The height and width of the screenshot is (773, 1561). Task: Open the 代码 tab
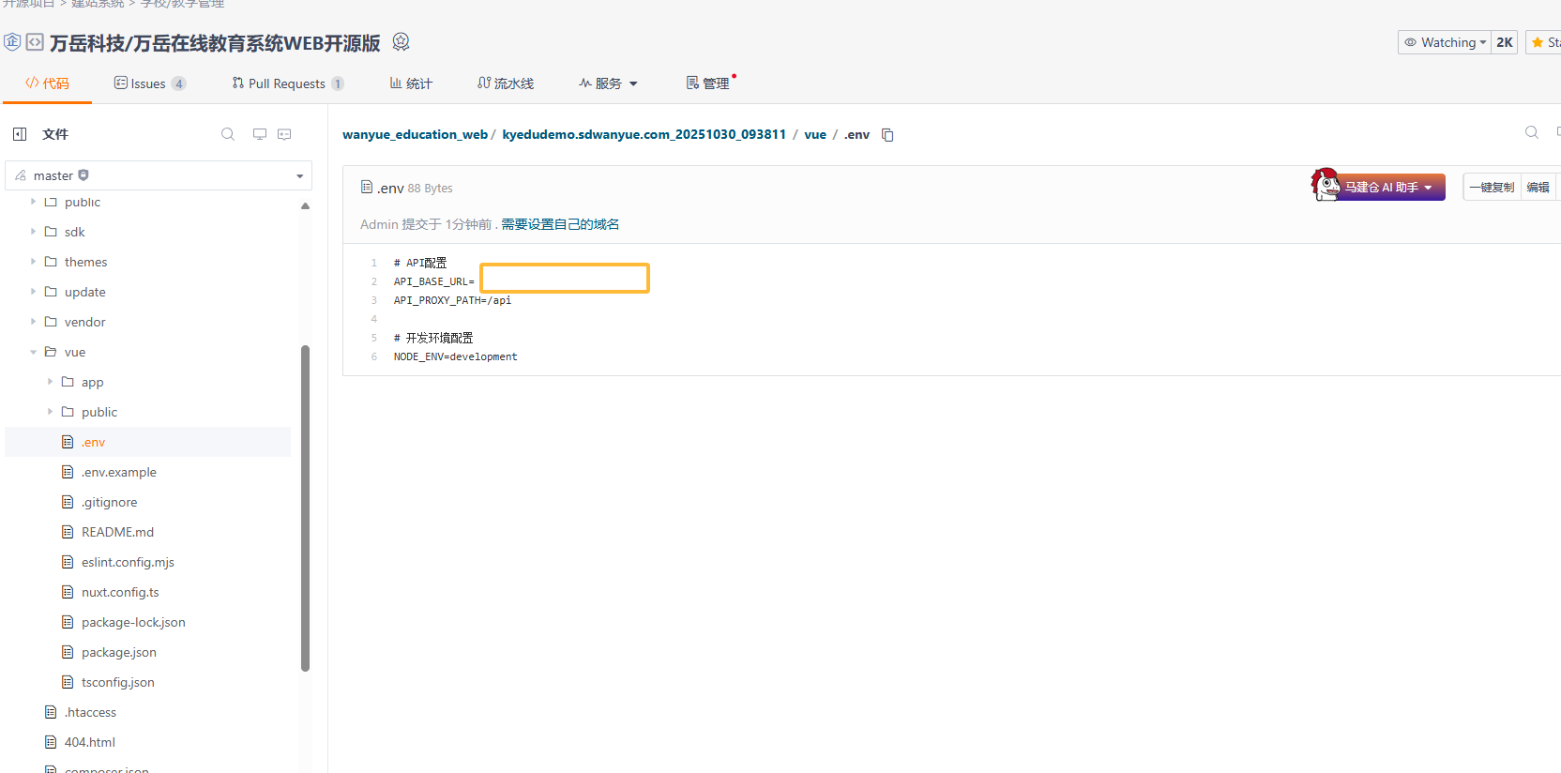(47, 83)
